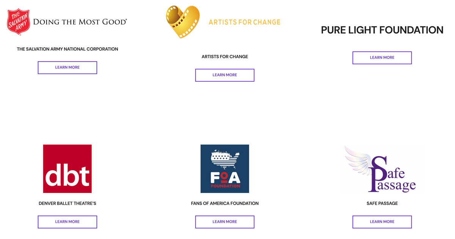Click the Safe Passage winged logo
Screen dimensions: 455x239
pyautogui.click(x=382, y=169)
